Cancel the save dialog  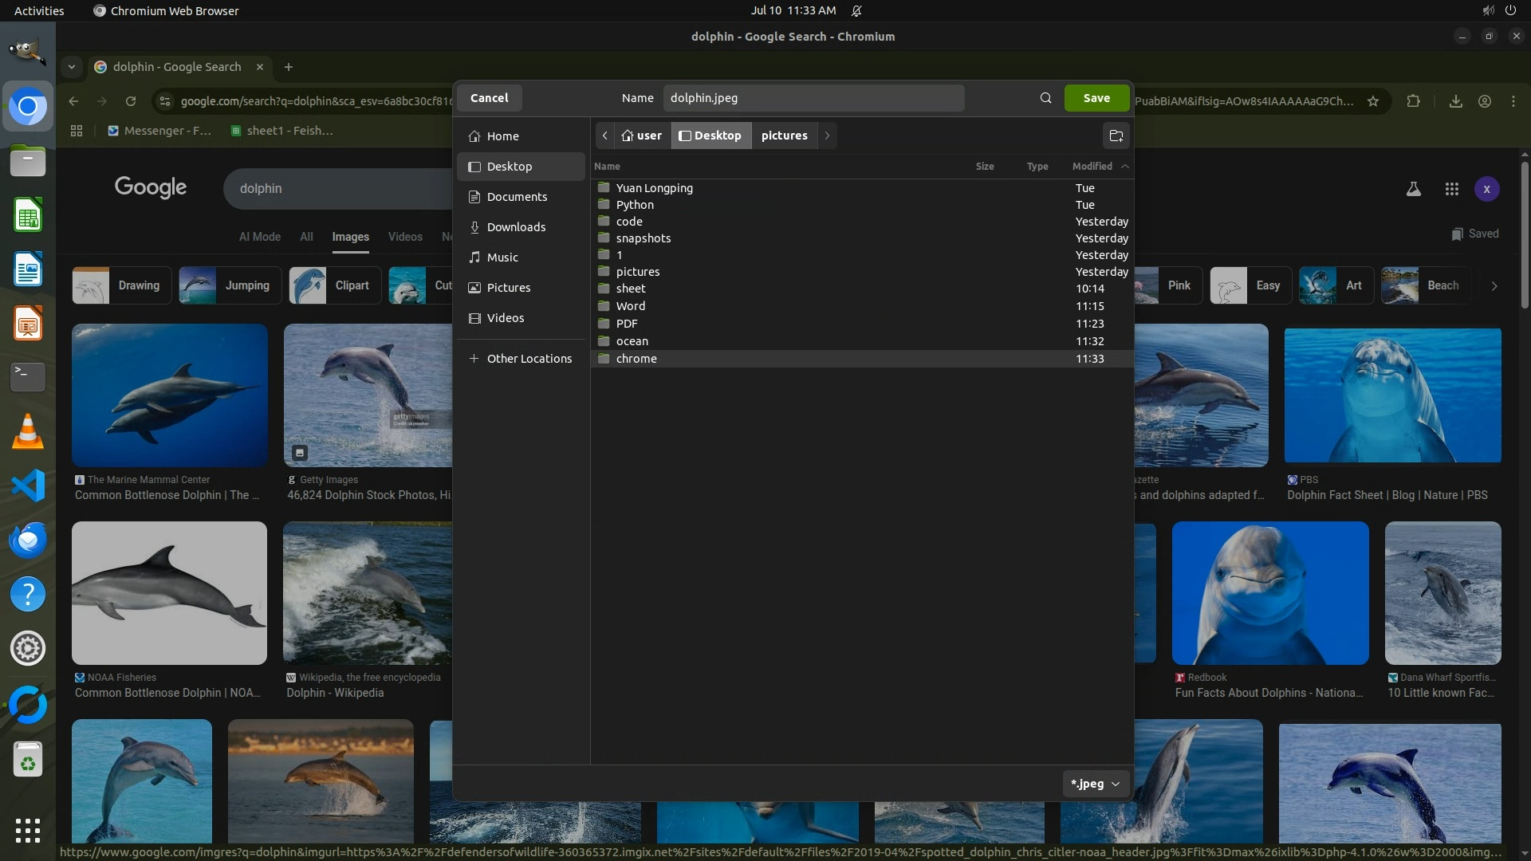click(489, 98)
